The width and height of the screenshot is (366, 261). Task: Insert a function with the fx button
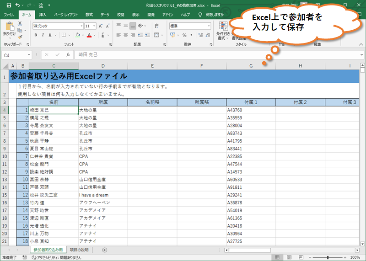(68, 55)
